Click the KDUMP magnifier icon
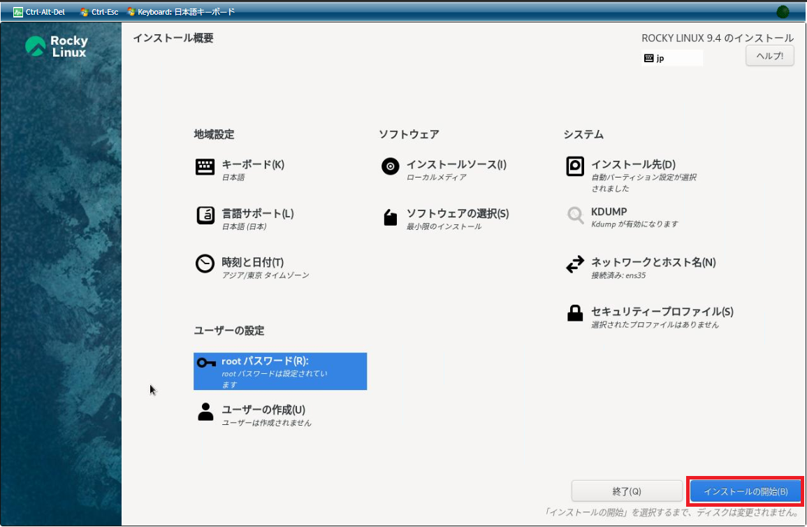 [x=574, y=215]
